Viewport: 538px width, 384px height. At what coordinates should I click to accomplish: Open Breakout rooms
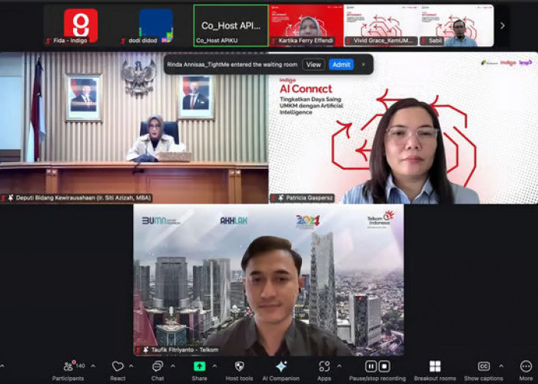[435, 371]
